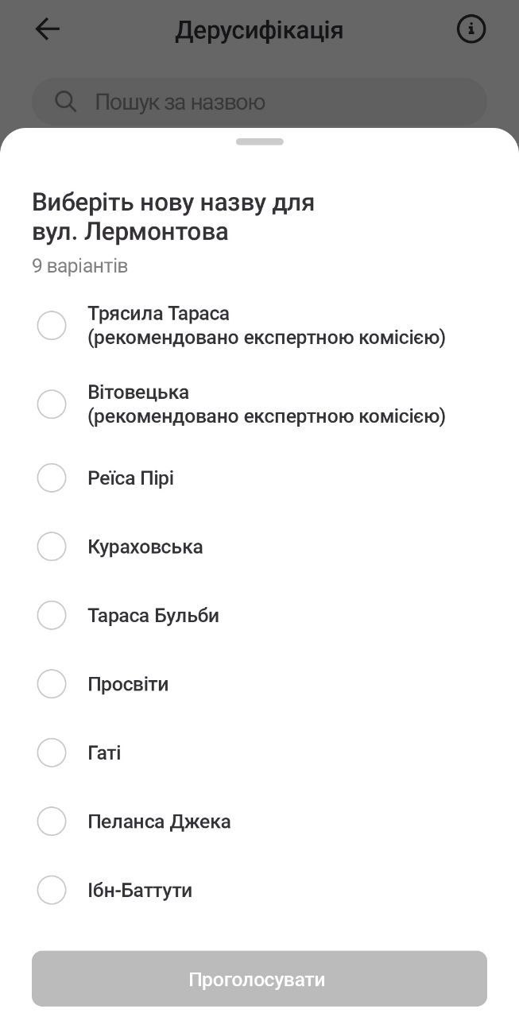Select the Вітовецька option
Image resolution: width=519 pixels, height=1017 pixels.
[52, 404]
